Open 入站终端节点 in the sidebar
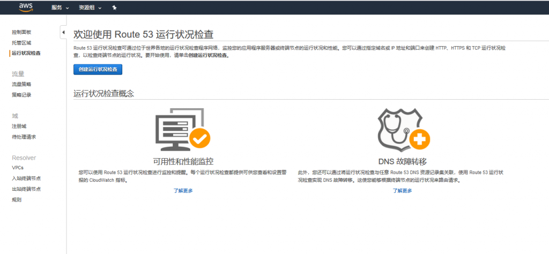 point(26,178)
